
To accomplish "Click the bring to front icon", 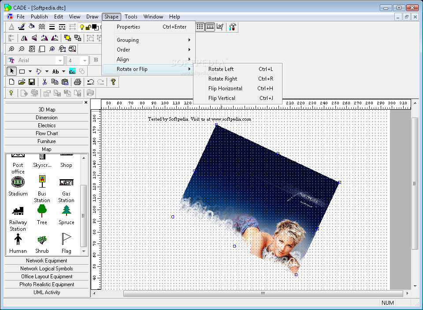I will 67,38.
